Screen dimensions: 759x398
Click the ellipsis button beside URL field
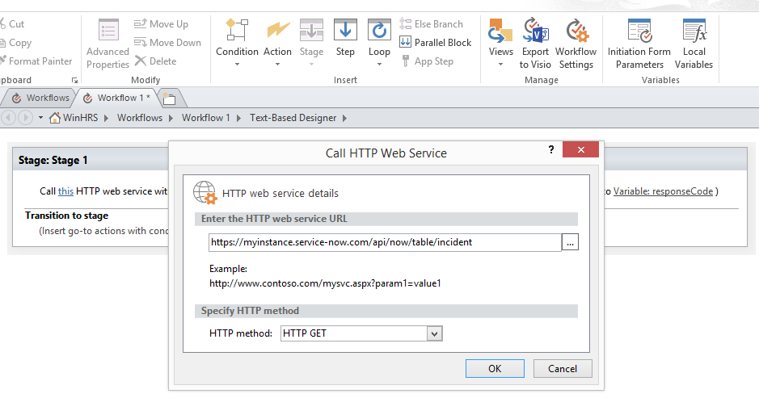[x=570, y=242]
